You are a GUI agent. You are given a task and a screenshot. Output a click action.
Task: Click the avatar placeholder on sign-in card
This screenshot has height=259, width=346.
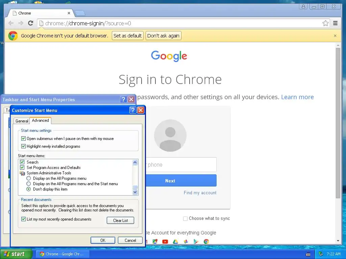tap(170, 136)
